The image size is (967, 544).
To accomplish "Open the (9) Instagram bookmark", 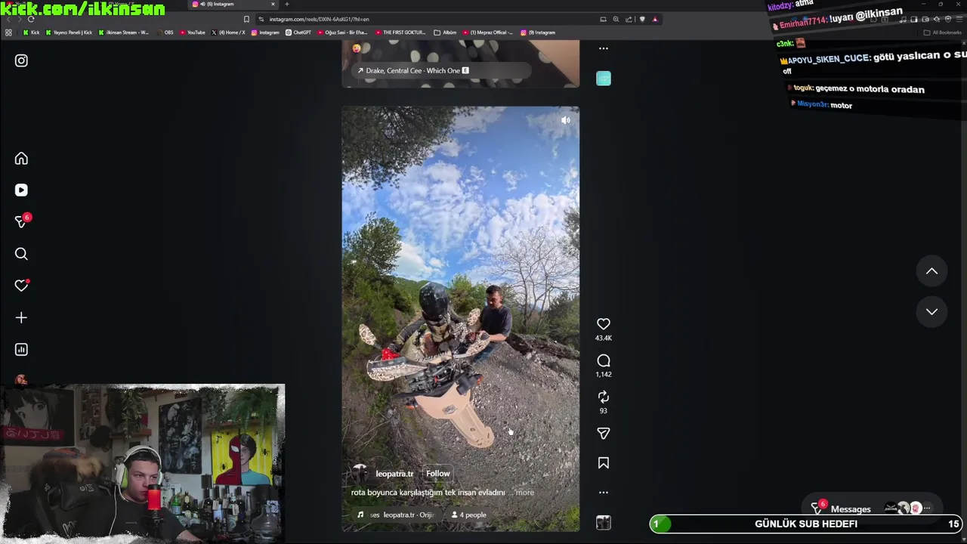I will (538, 32).
